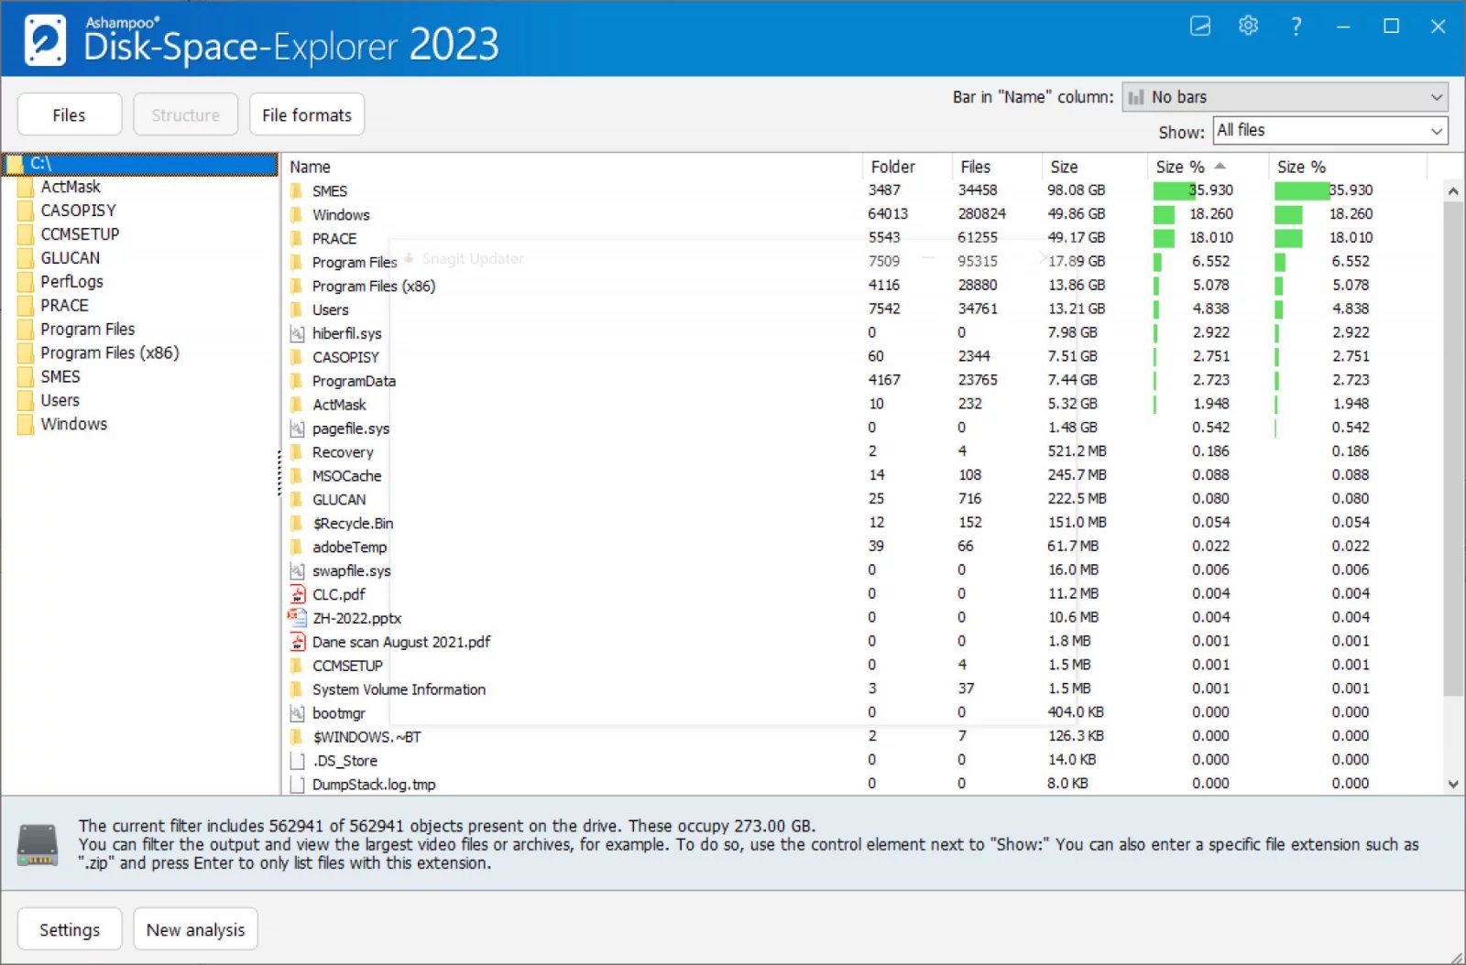1466x965 pixels.
Task: Click the Settings button
Action: 69,929
